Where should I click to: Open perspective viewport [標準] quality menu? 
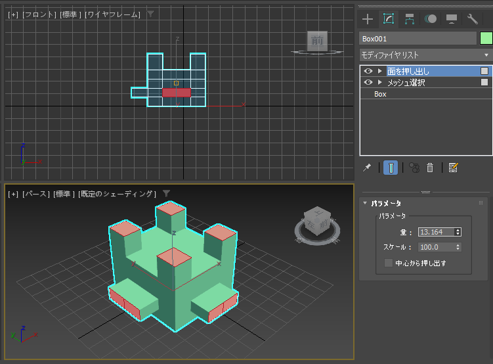pyautogui.click(x=64, y=194)
